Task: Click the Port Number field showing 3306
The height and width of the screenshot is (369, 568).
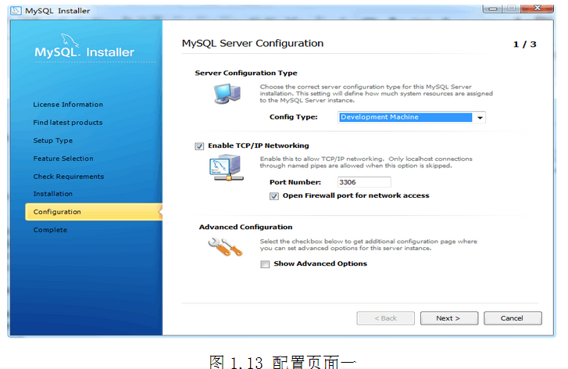Action: 364,182
